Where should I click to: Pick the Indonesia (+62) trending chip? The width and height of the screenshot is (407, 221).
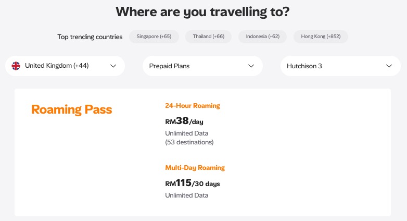tap(263, 36)
